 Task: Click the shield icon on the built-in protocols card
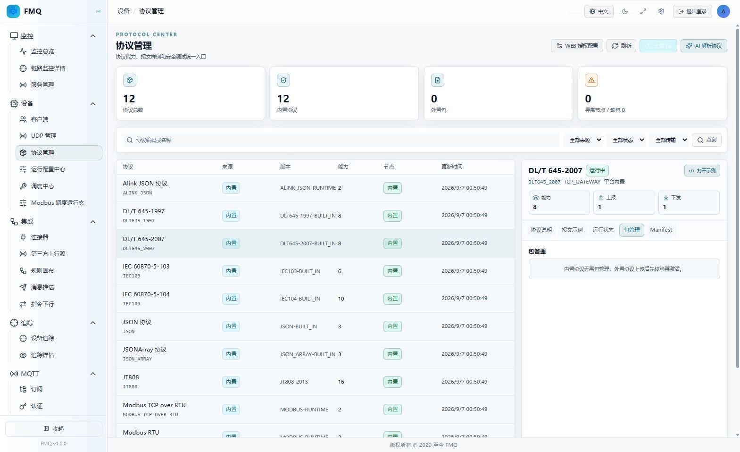(283, 80)
